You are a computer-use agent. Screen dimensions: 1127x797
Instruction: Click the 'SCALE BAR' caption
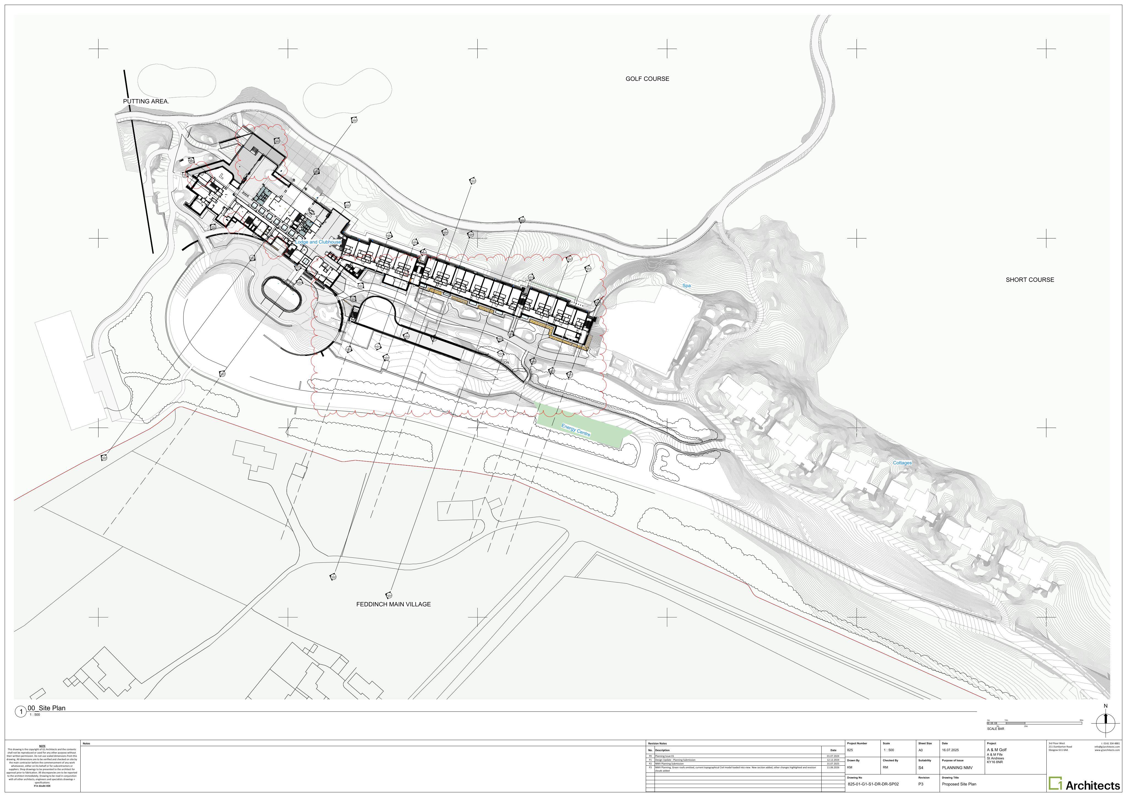click(995, 729)
